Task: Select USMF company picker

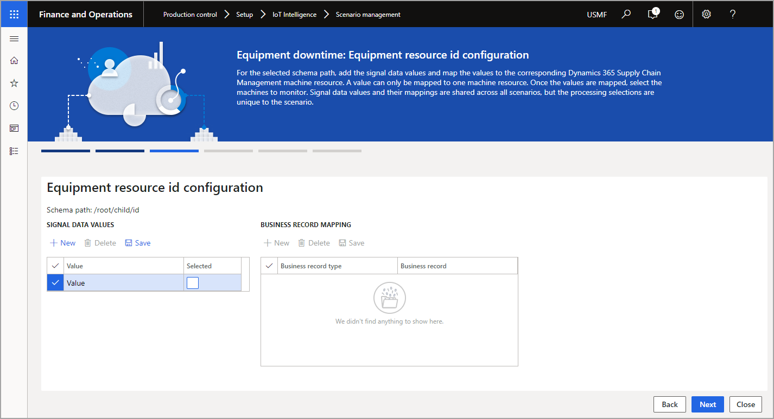Action: coord(597,15)
